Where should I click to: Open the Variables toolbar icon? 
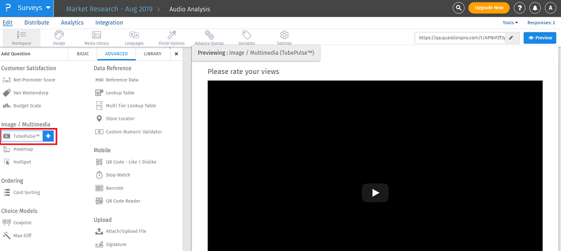click(x=246, y=37)
